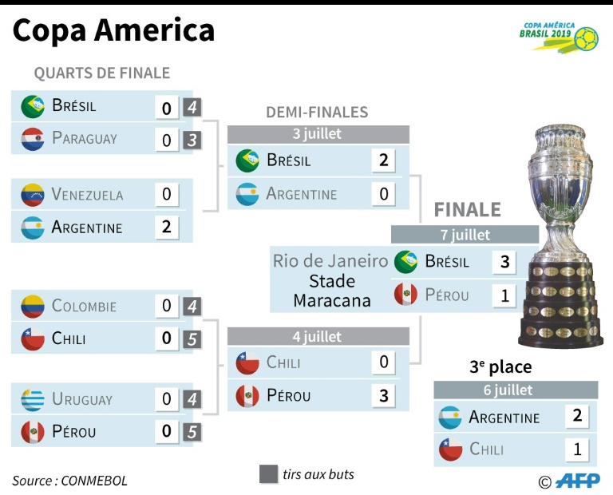Click the Brazil flag in the quarter-finals
This screenshot has height=495, width=613.
point(33,106)
